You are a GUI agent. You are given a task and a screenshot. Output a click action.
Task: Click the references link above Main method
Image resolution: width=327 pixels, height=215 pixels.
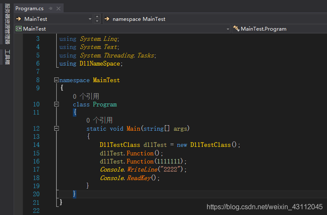pyautogui.click(x=99, y=120)
